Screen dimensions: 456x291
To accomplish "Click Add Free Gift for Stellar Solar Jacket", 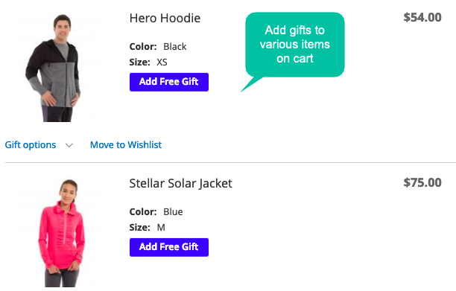I will pyautogui.click(x=169, y=247).
